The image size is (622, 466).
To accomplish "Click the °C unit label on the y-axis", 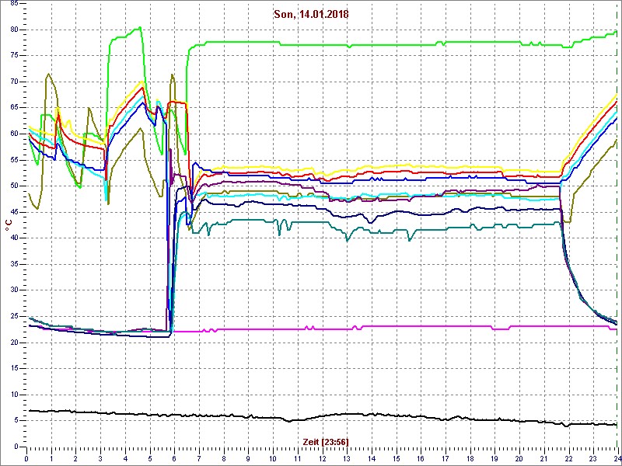I will [x=9, y=225].
